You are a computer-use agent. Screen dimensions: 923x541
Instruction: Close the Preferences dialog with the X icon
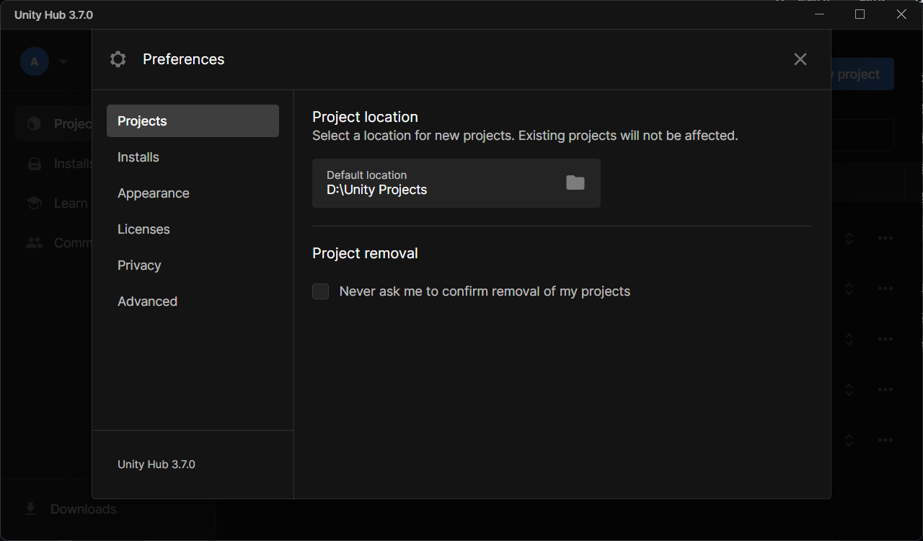(x=800, y=59)
